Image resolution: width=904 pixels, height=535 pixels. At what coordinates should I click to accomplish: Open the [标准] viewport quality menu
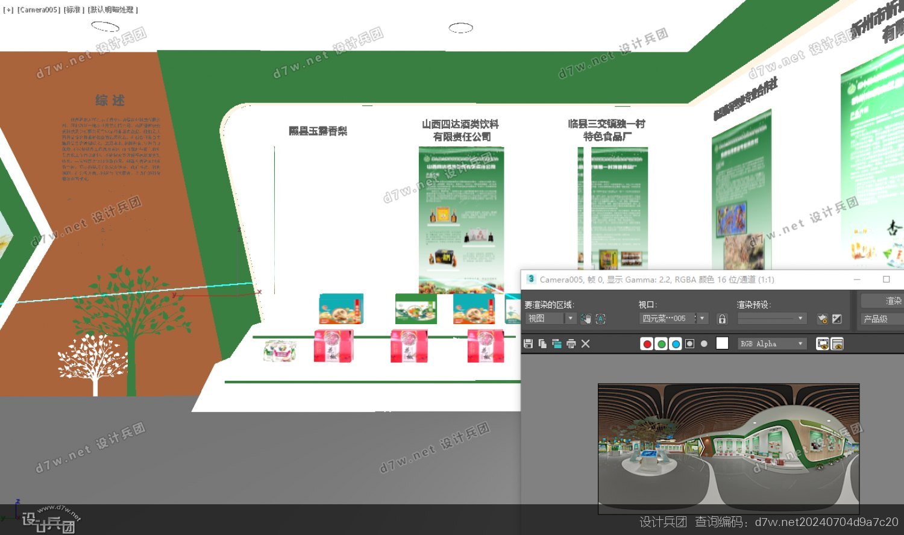pyautogui.click(x=74, y=10)
